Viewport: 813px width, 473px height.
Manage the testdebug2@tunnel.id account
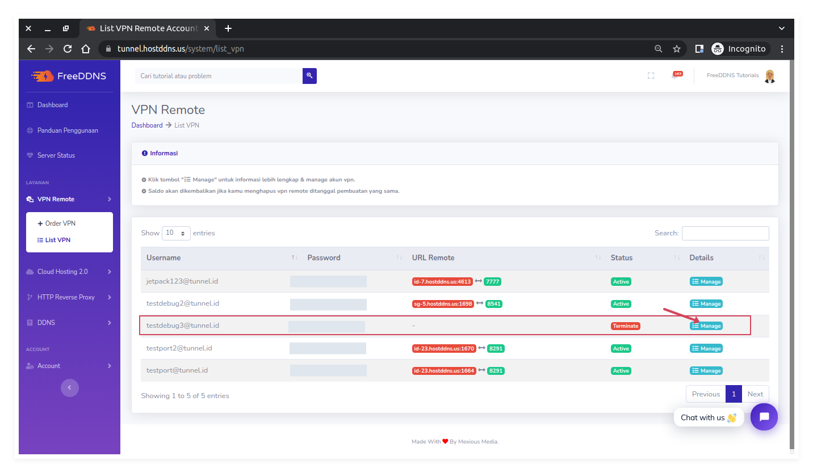(706, 303)
